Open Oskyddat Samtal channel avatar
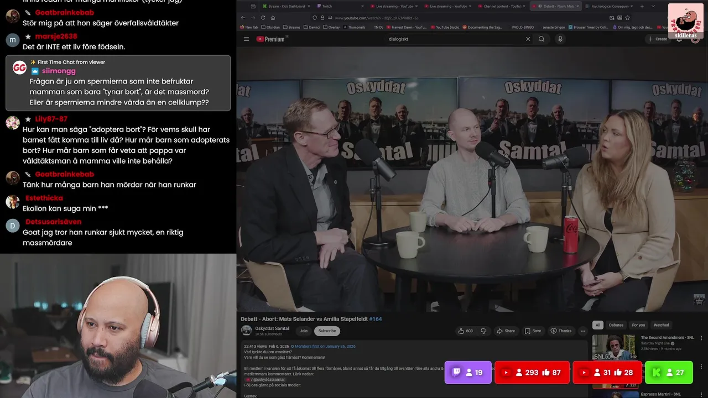Image resolution: width=708 pixels, height=398 pixels. (x=247, y=331)
